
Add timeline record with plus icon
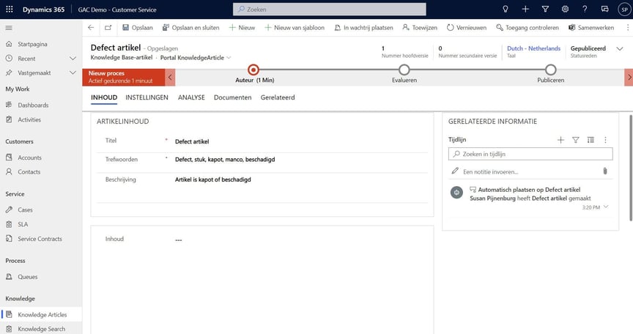(x=560, y=140)
